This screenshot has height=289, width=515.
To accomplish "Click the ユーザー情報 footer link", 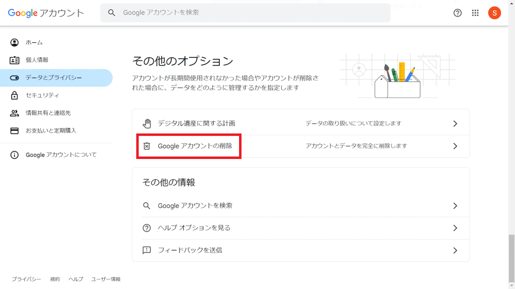I will coord(106,279).
